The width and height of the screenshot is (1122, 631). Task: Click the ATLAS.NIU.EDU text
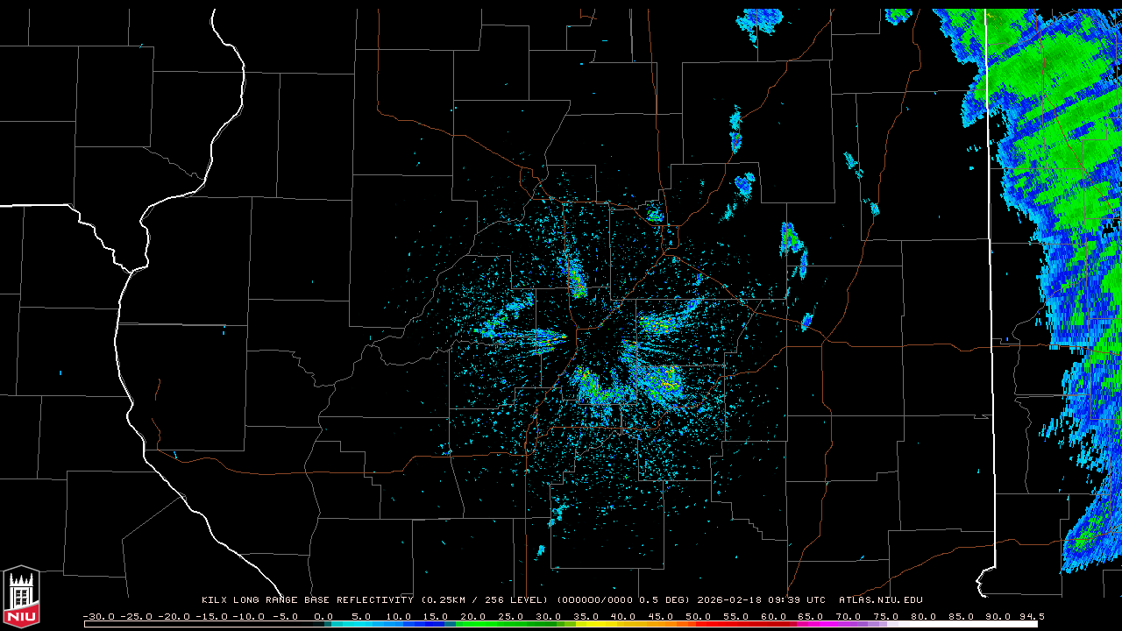pos(880,600)
